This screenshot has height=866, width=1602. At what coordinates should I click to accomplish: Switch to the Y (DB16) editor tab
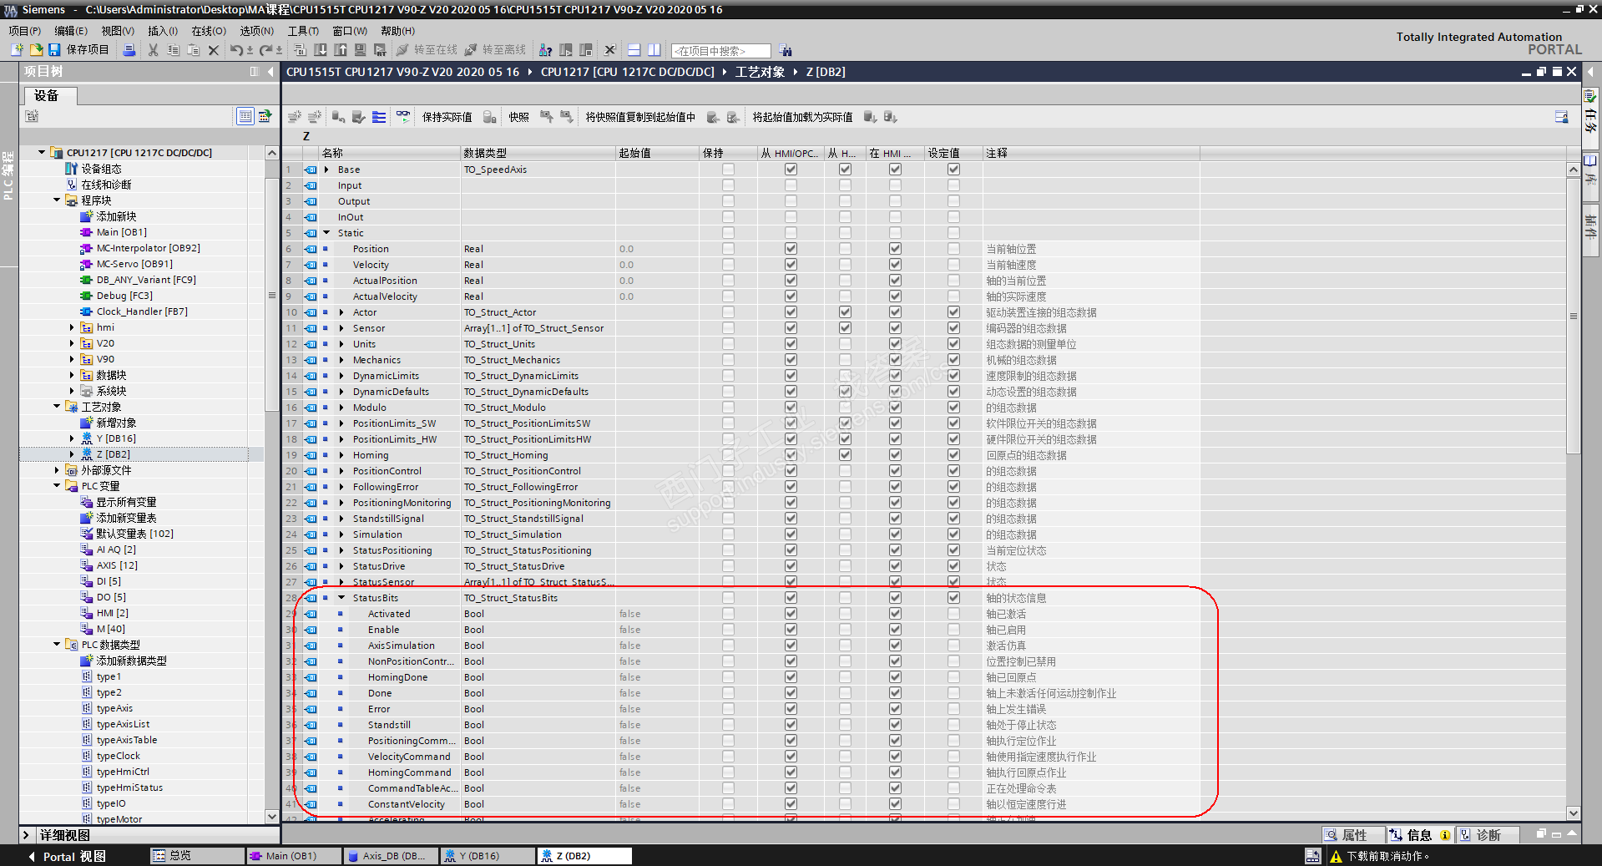coord(488,856)
